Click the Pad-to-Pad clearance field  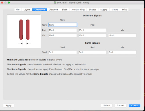click(x=93, y=30)
